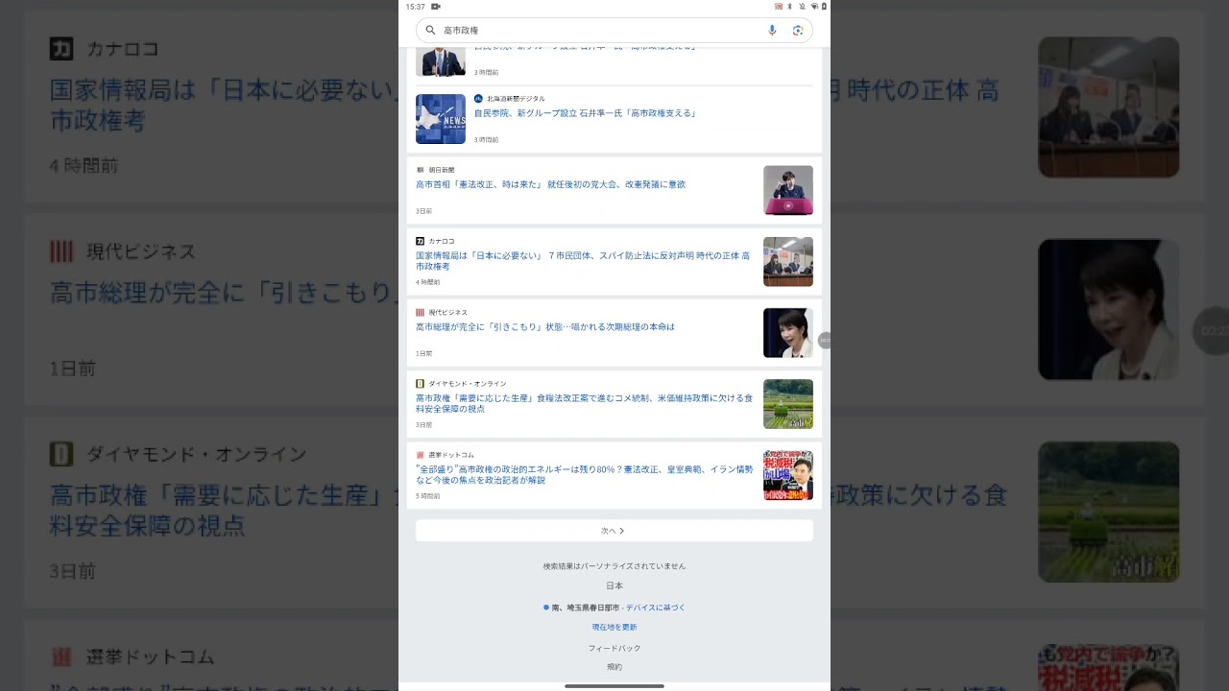Screen dimensions: 1229x691
Task: Tap the Wi-Fi icon in the status bar
Action: click(814, 7)
